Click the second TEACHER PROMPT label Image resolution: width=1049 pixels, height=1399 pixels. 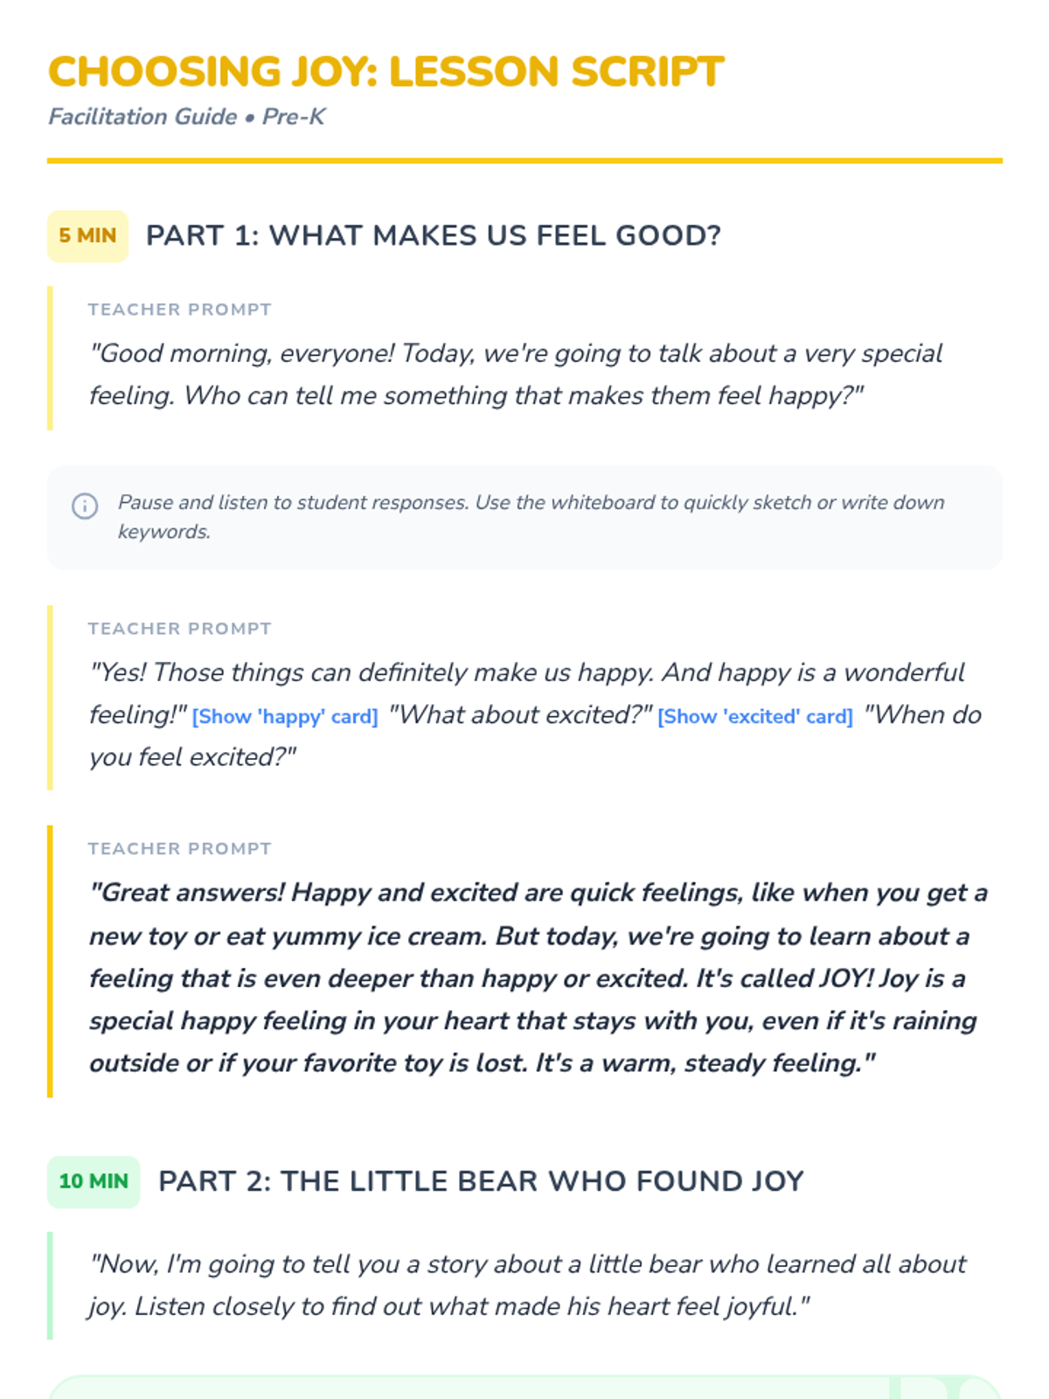point(179,629)
